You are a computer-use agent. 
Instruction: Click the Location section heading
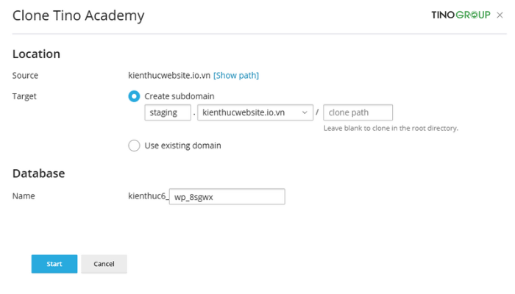click(36, 54)
